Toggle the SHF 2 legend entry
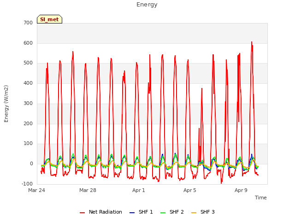The height and width of the screenshot is (221, 295). 172,212
